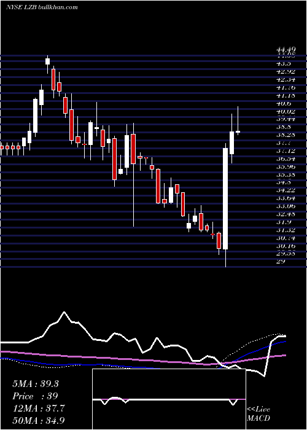
Task: Click the Price : 39 label
Action: pos(35,396)
